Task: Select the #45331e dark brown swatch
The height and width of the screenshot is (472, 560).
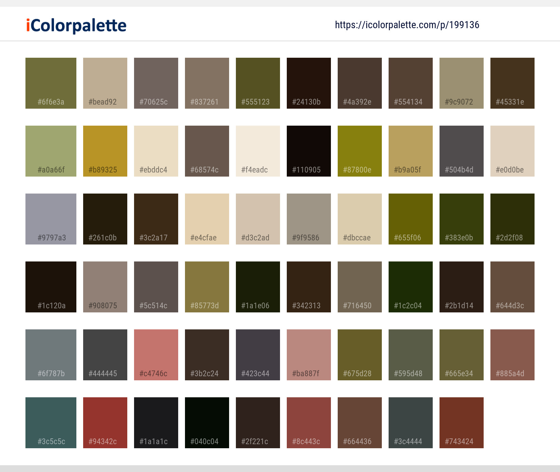Action: click(512, 83)
